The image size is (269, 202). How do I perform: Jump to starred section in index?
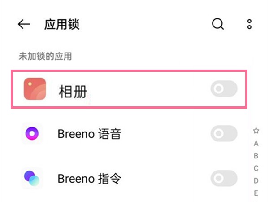point(256,131)
